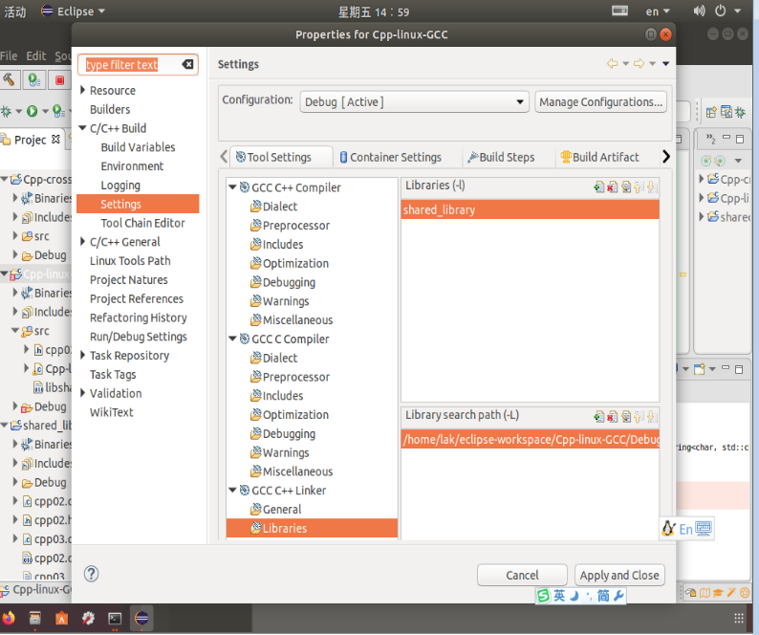This screenshot has width=759, height=635.
Task: Edit selected library in Libraries (-l) toolbar
Action: pyautogui.click(x=626, y=187)
